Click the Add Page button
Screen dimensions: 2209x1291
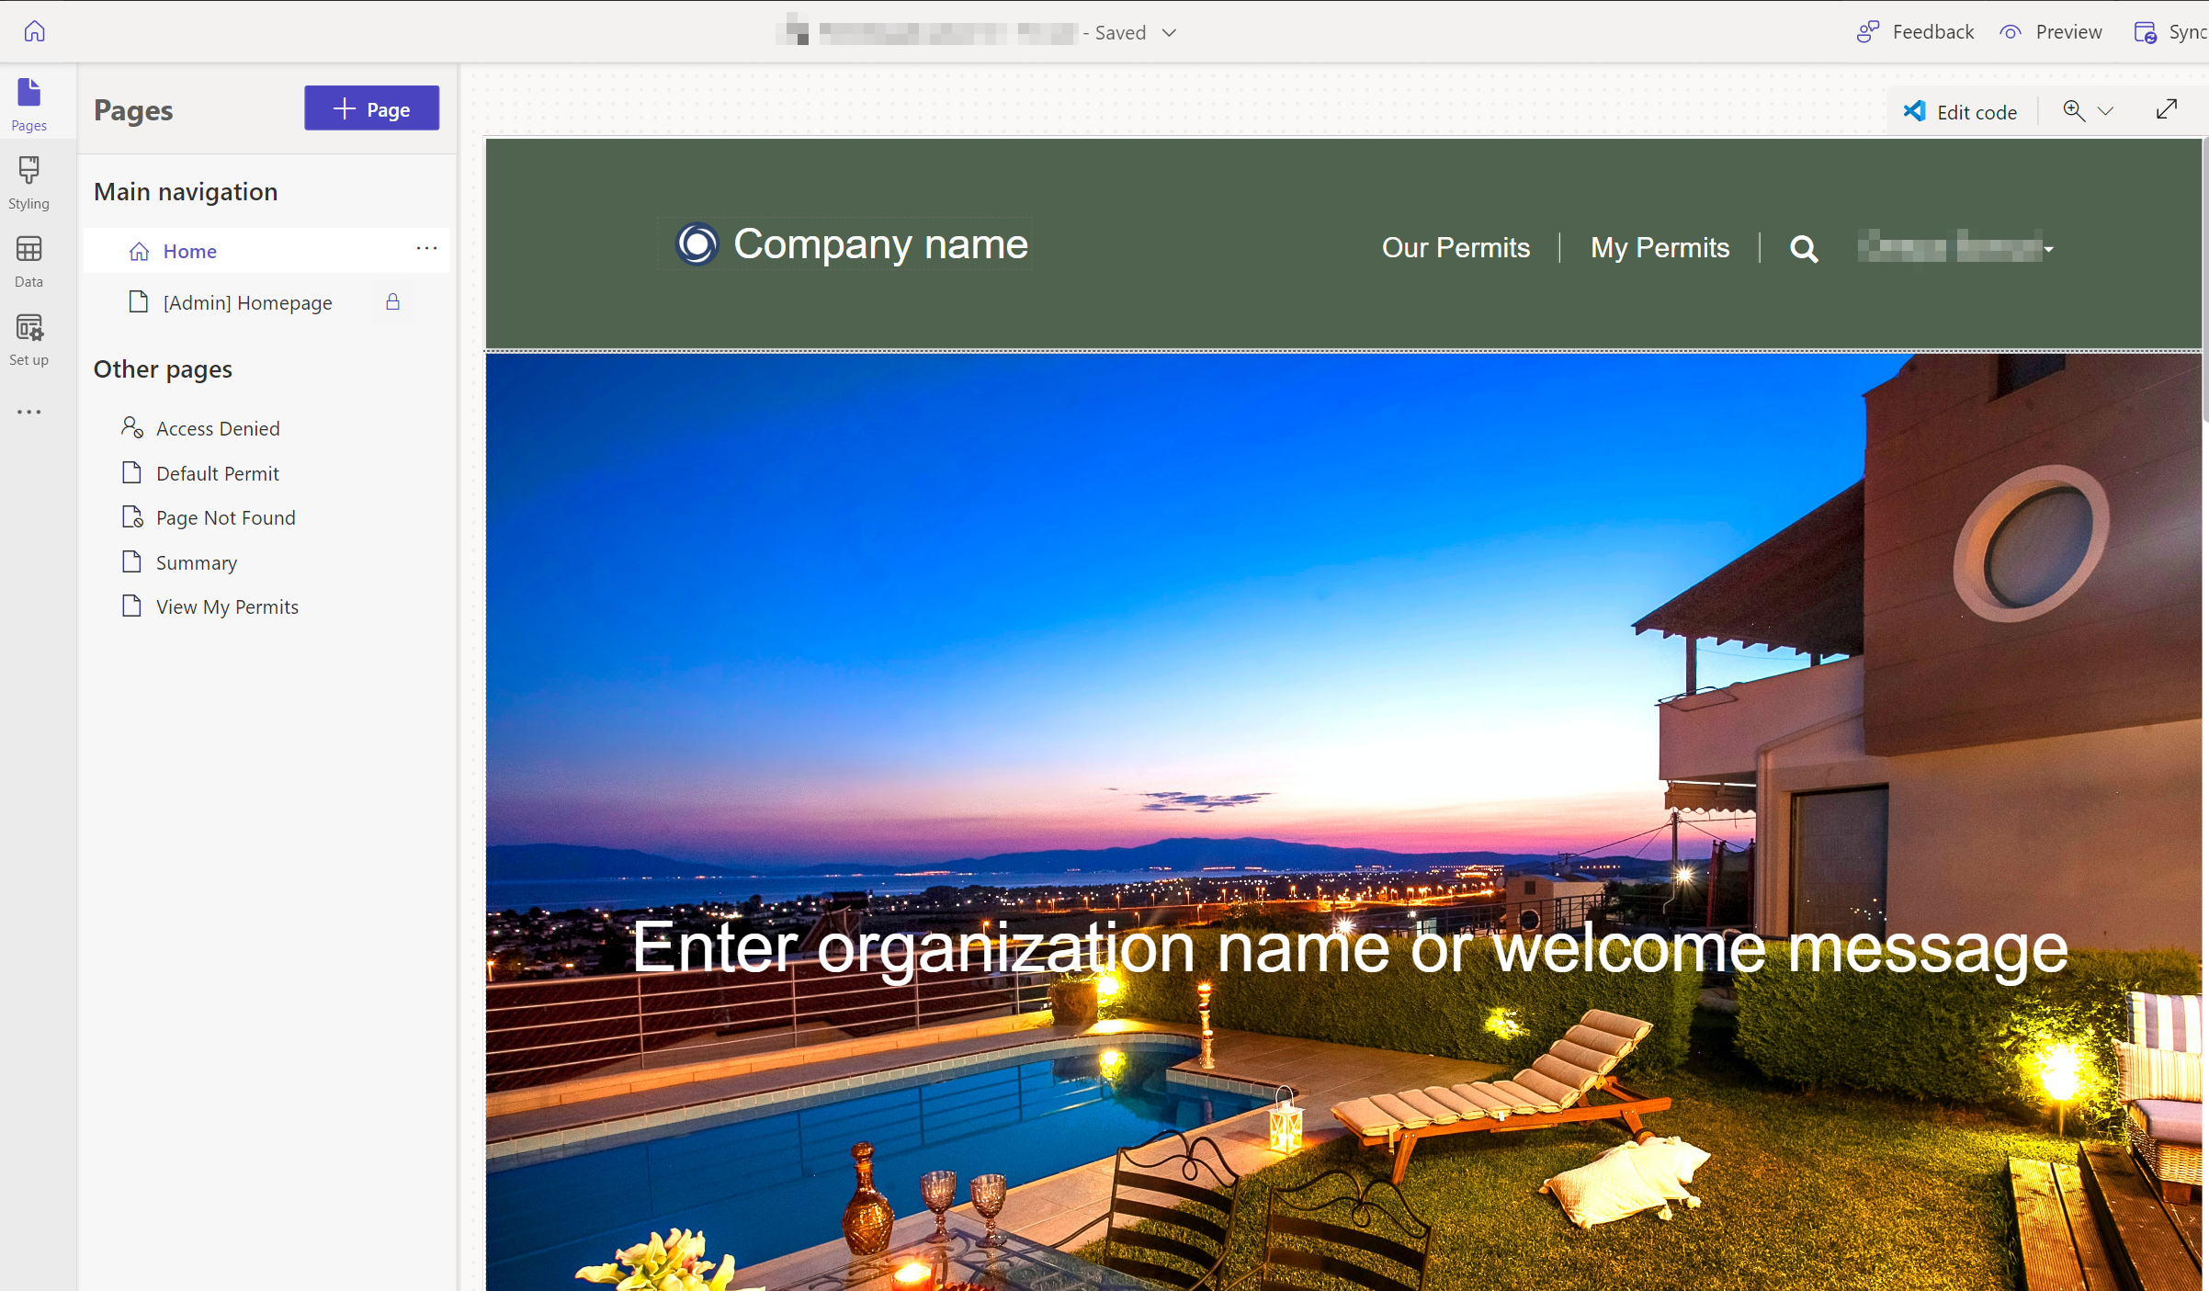[372, 108]
